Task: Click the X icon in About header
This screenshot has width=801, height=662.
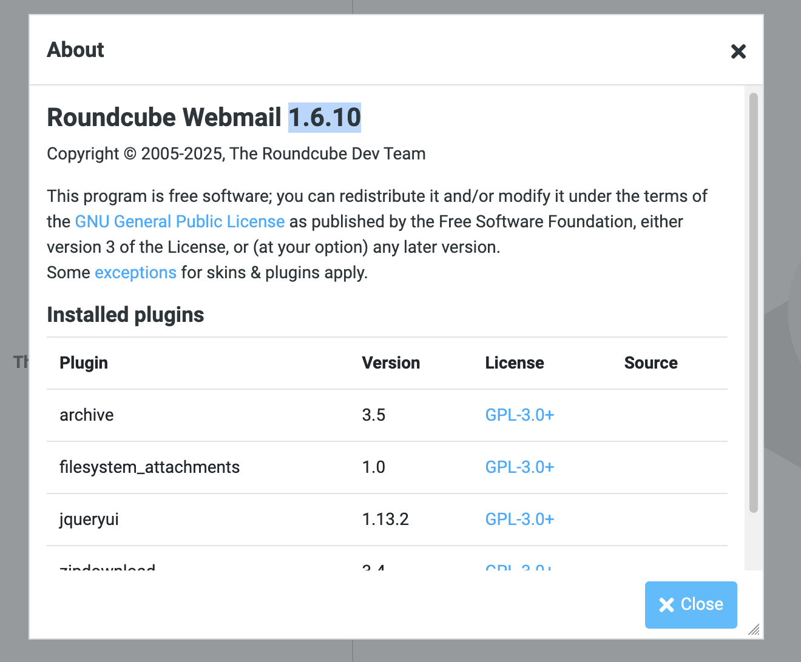Action: click(x=738, y=52)
